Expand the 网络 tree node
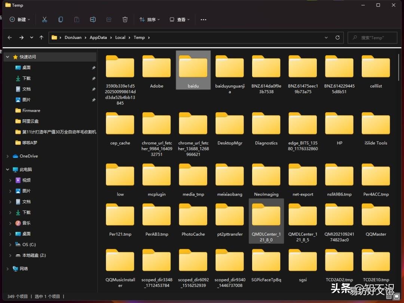This screenshot has width=404, height=303. [x=7, y=269]
